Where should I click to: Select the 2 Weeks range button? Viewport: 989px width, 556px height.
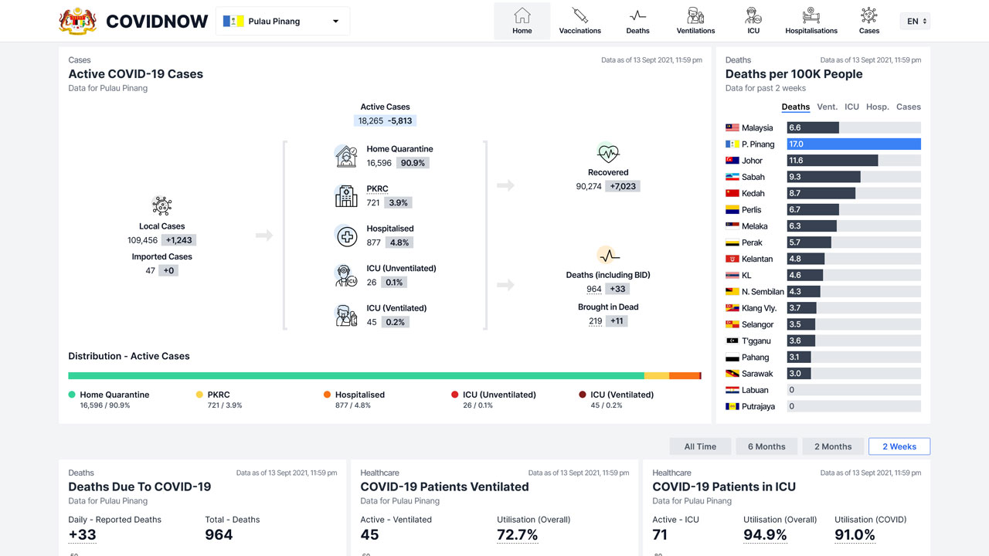899,446
